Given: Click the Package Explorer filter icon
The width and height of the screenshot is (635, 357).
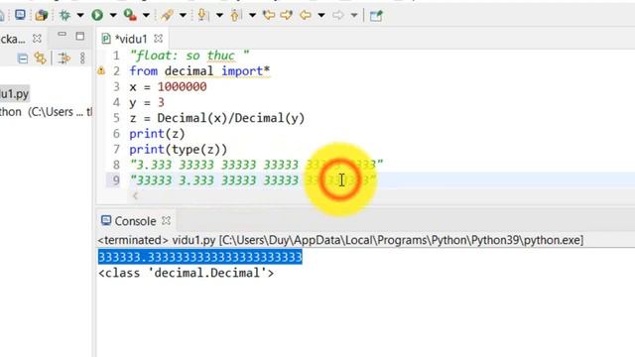Looking at the screenshot, I should click(63, 59).
